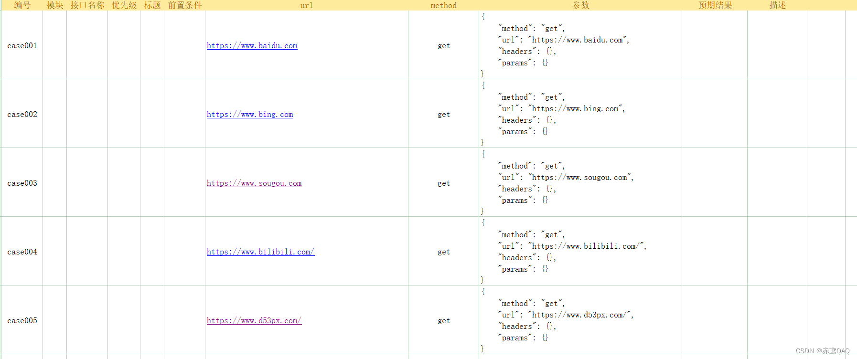The width and height of the screenshot is (857, 359).
Task: Select the 编号 header cell
Action: tap(22, 5)
